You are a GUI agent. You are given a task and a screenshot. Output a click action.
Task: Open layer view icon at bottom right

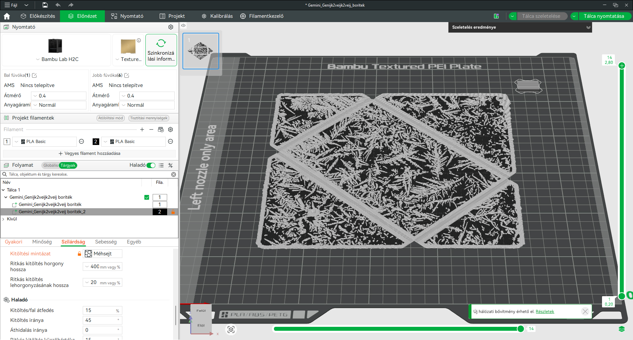coord(622,329)
